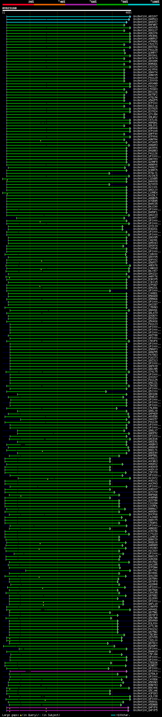Click the purple ~60% identity legend bar
This screenshot has width=162, height=717.
[x=81, y=5]
